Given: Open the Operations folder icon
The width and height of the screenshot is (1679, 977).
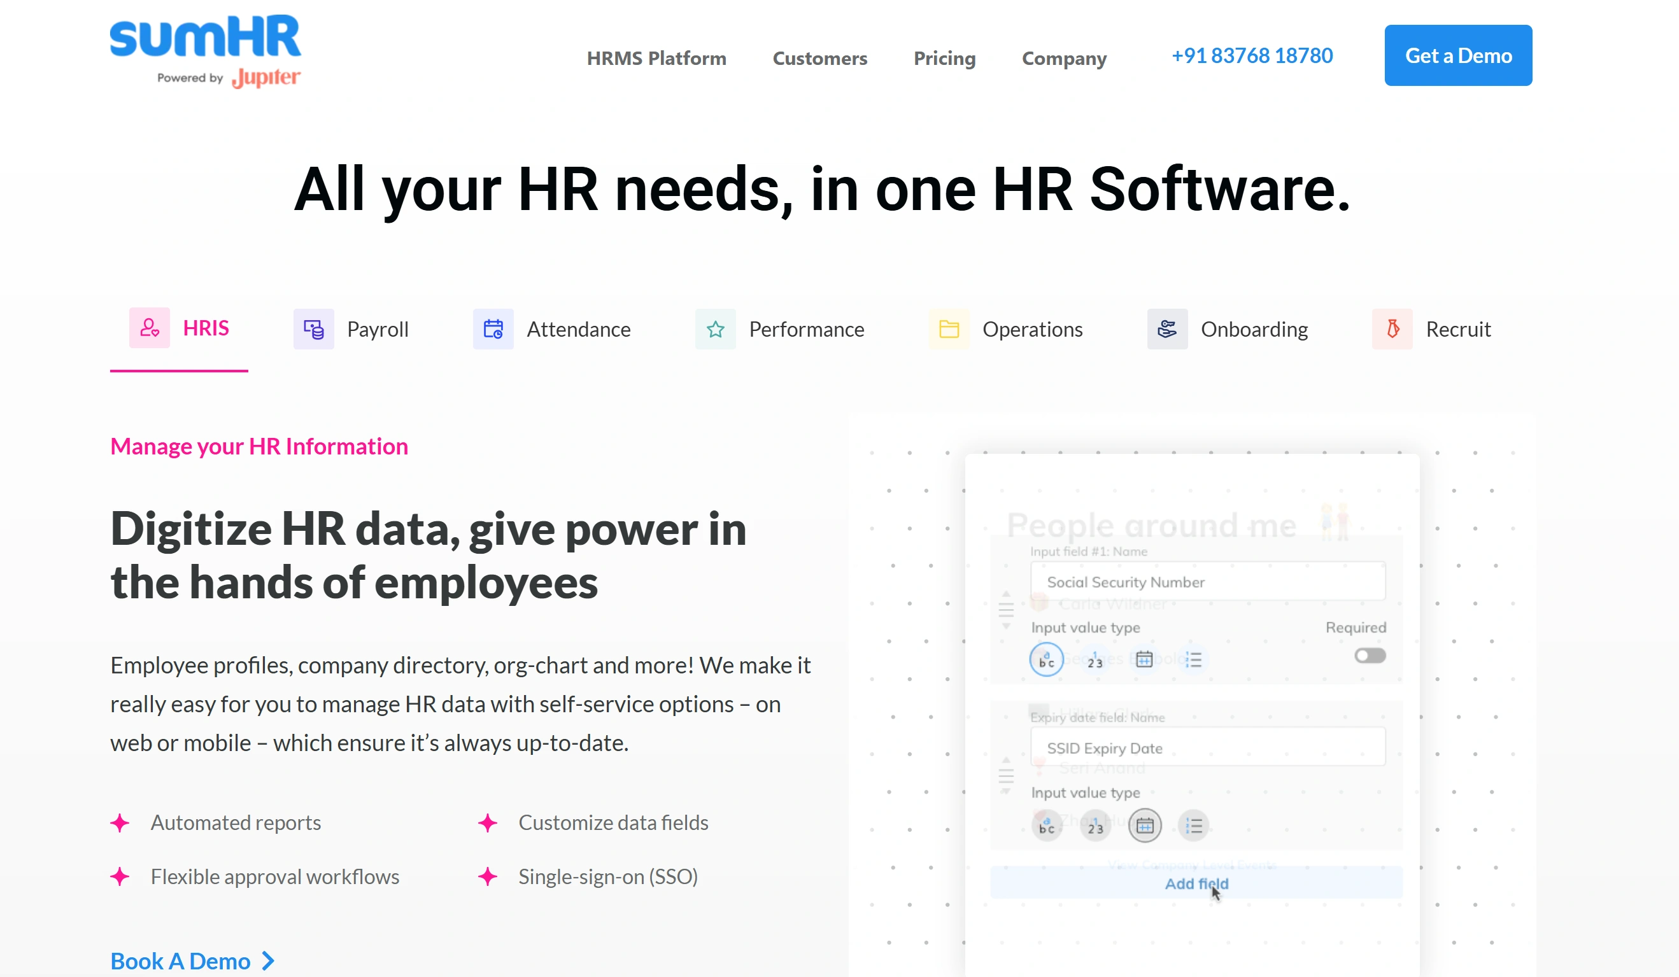Looking at the screenshot, I should pos(948,328).
